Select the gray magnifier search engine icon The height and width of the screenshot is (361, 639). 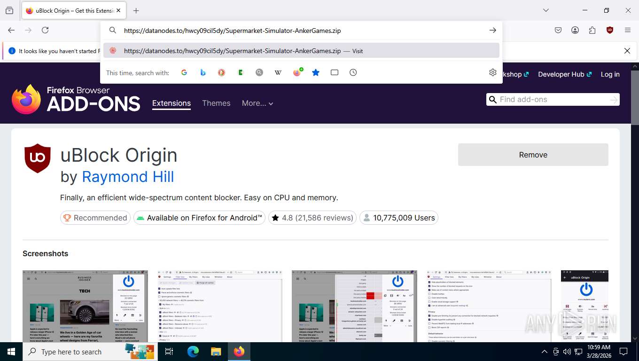tap(259, 72)
